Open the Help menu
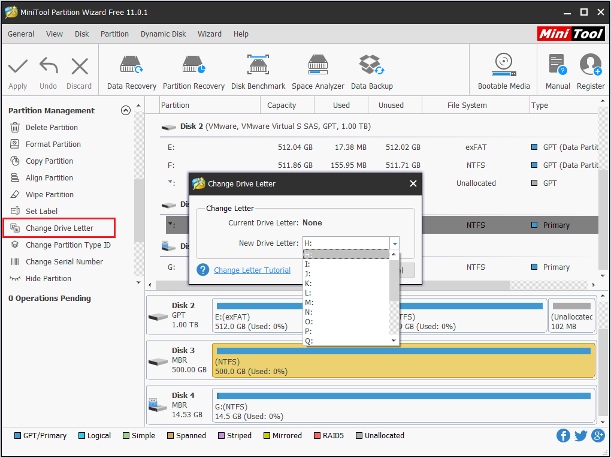 241,34
